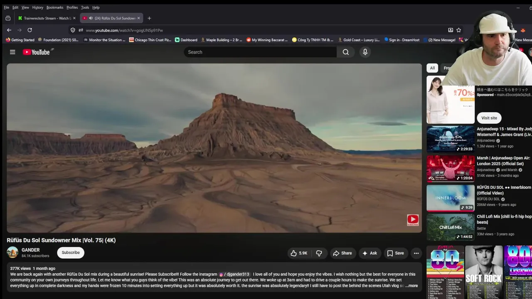The image size is (532, 299).
Task: Bookmark this page with the star icon
Action: [x=458, y=30]
